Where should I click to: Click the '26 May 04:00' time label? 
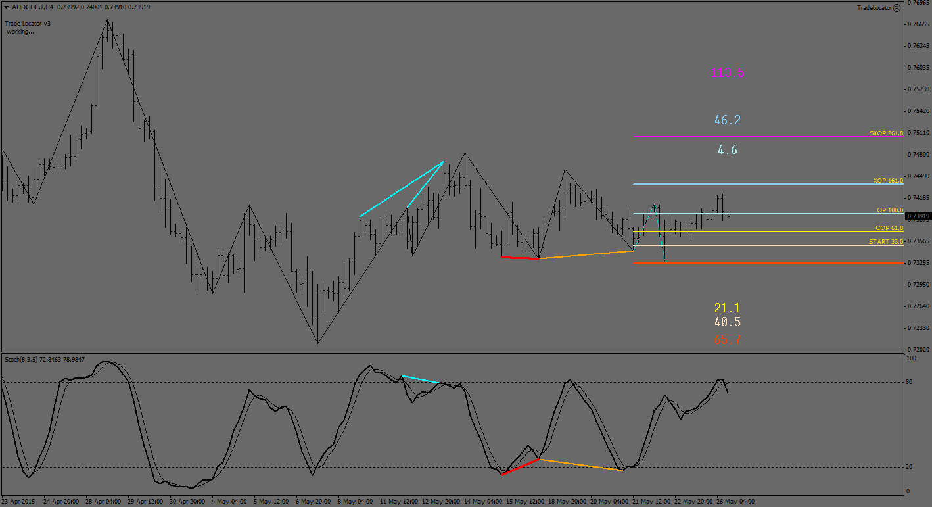click(x=735, y=501)
